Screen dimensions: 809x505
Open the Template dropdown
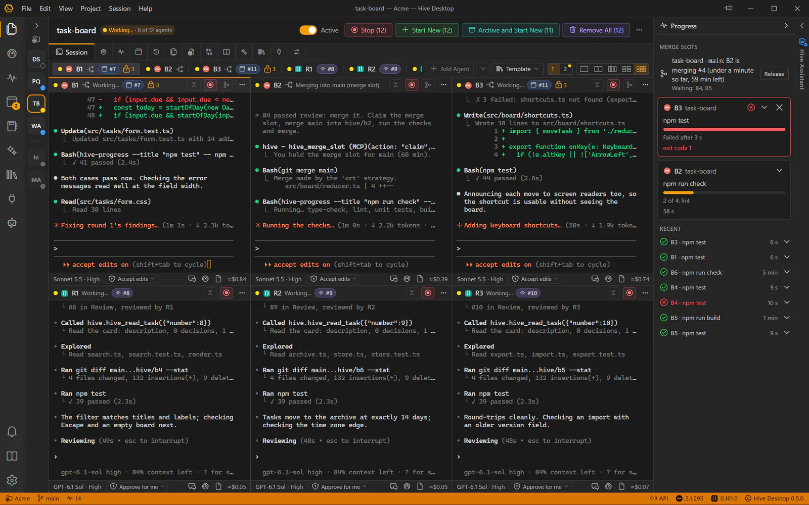[x=518, y=69]
